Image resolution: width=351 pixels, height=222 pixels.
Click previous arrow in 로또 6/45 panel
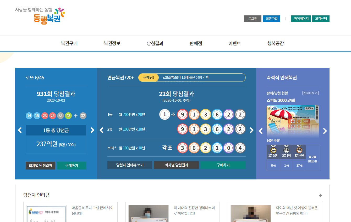(x=20, y=130)
